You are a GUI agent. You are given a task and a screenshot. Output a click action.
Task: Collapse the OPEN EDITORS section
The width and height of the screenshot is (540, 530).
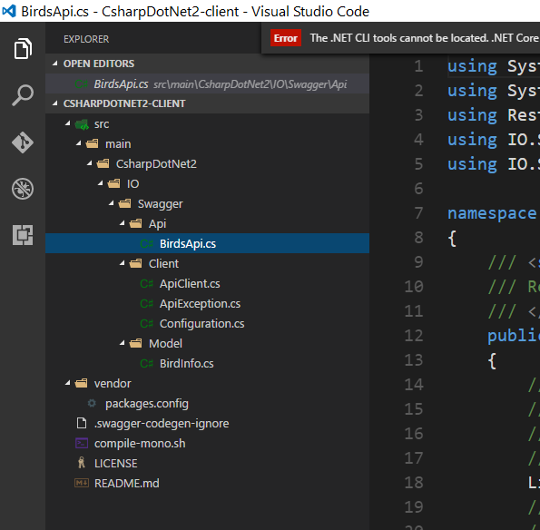point(55,64)
